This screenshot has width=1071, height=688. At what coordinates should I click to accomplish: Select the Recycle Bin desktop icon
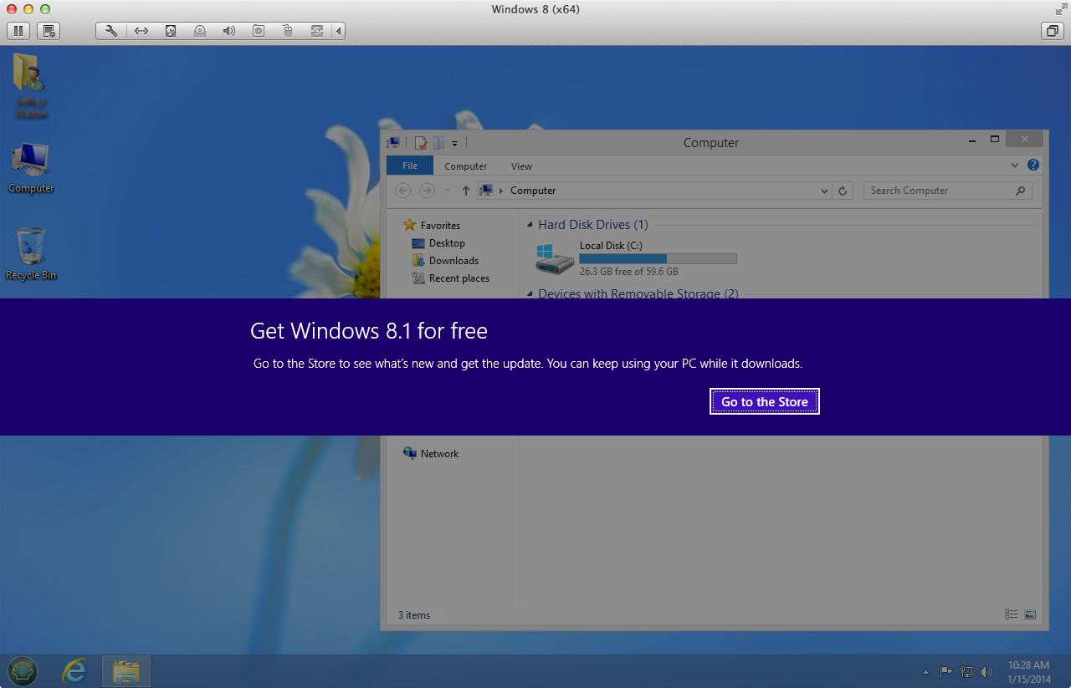point(31,253)
